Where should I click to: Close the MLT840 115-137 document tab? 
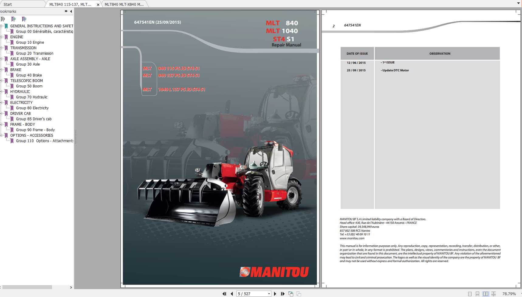pos(98,5)
